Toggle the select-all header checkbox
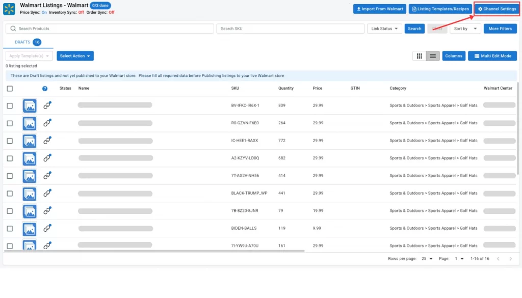The height and width of the screenshot is (298, 522). point(10,89)
